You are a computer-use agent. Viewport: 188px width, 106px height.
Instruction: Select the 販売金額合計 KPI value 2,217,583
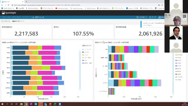pyautogui.click(x=26, y=34)
